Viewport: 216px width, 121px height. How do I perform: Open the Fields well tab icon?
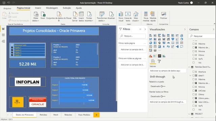click(x=153, y=61)
